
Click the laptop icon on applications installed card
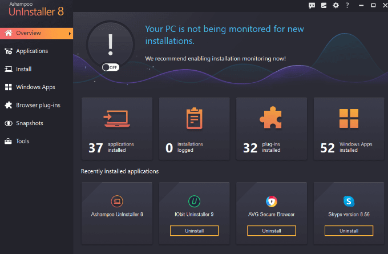click(117, 119)
